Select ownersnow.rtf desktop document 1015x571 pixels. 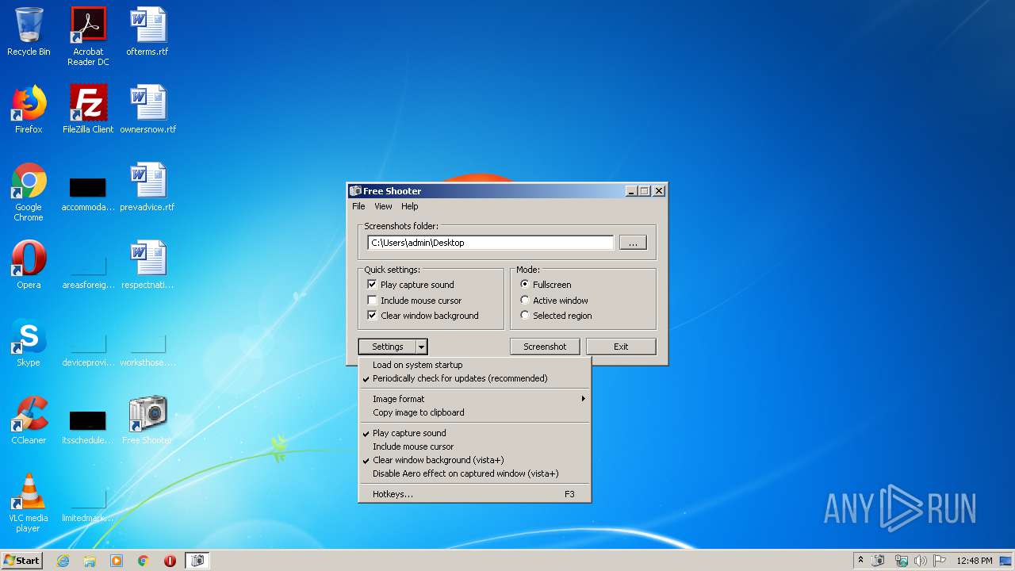click(147, 109)
